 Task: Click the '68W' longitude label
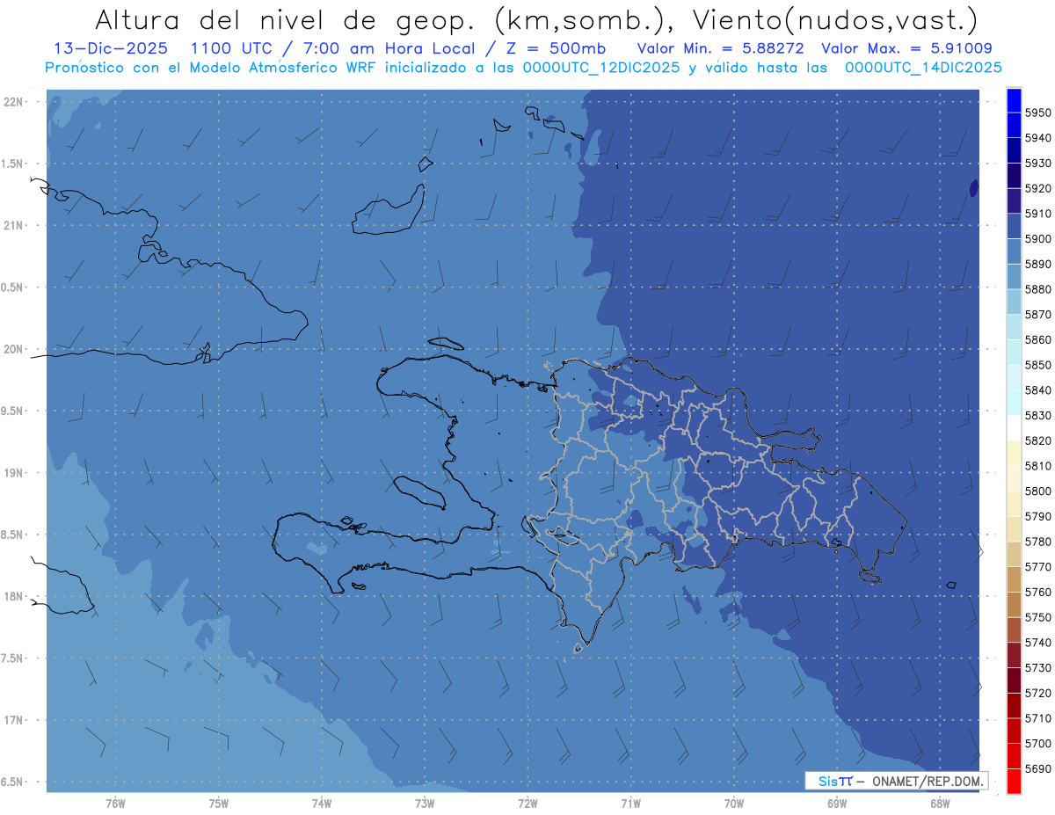click(940, 803)
